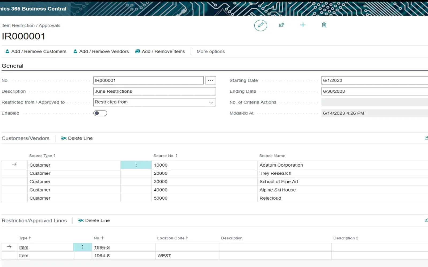428x267 pixels.
Task: Open More options menu
Action: [211, 52]
